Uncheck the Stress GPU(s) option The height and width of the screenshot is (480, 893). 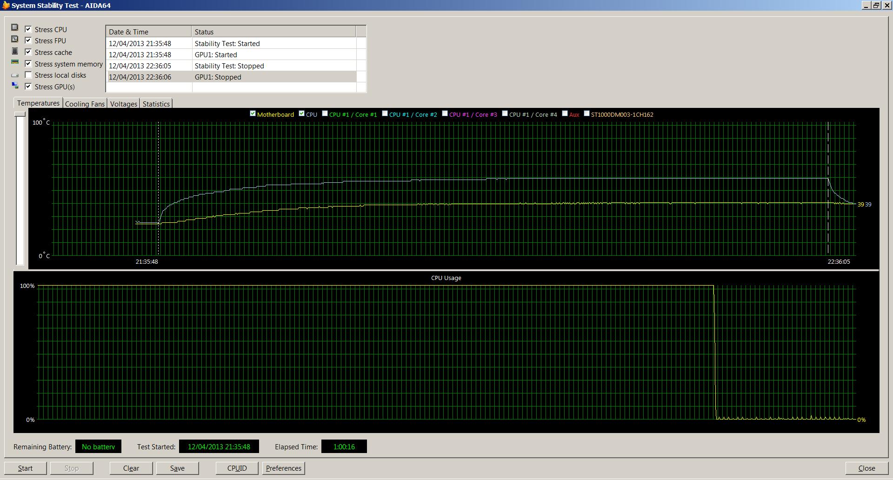point(28,87)
